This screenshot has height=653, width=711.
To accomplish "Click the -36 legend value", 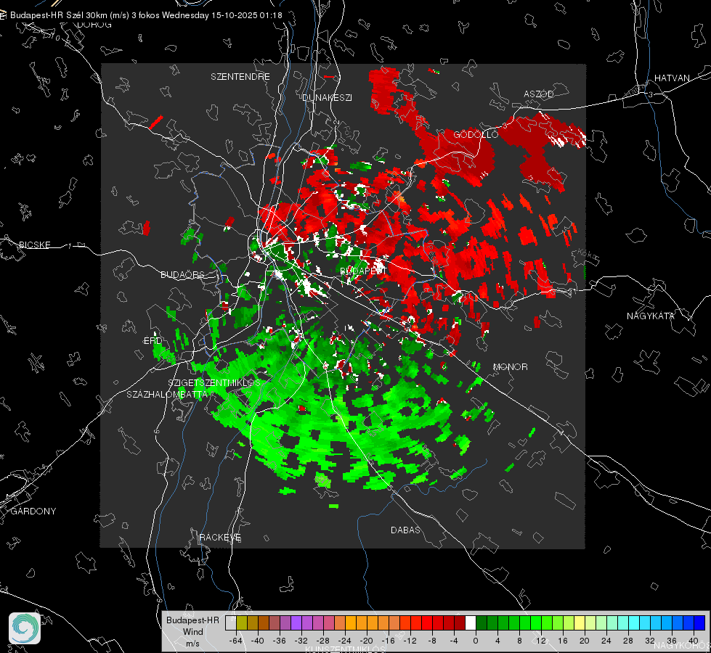I will pyautogui.click(x=279, y=641).
